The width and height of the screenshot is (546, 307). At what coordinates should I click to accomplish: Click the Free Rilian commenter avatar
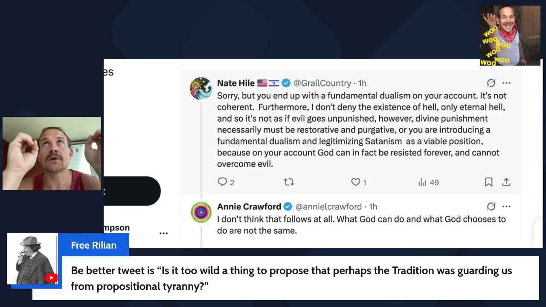[32, 259]
